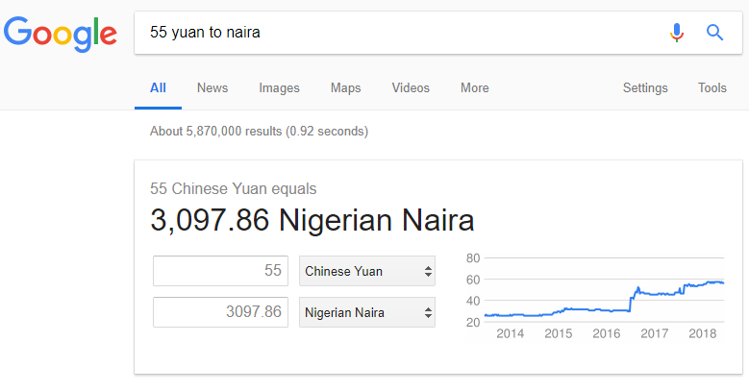Viewport: 749px width, 391px height.
Task: Open search Tools
Action: (x=712, y=87)
